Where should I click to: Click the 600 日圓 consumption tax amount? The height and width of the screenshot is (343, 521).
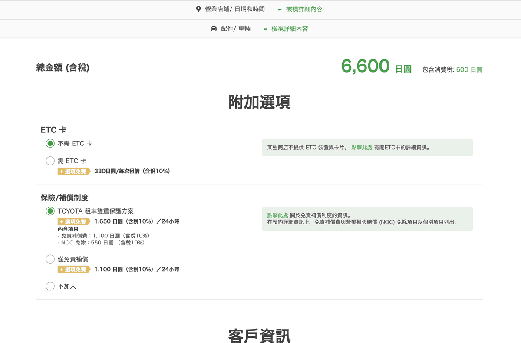(469, 69)
